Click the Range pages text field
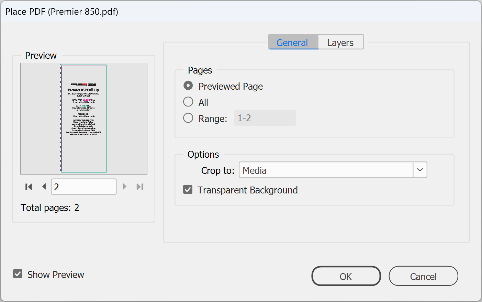482x302 pixels. click(265, 118)
